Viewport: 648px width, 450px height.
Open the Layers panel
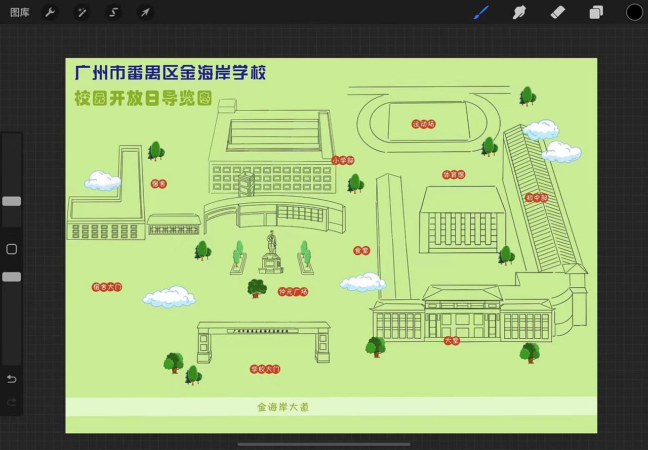(596, 12)
